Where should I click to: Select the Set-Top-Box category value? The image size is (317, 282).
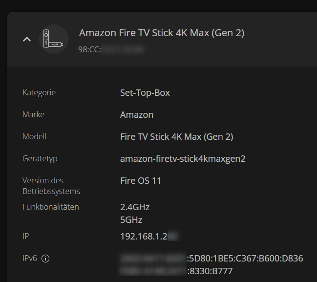(x=145, y=92)
